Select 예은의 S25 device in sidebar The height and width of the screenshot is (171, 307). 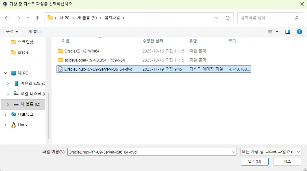click(30, 84)
